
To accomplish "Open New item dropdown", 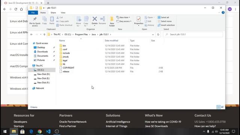I will [123, 17].
